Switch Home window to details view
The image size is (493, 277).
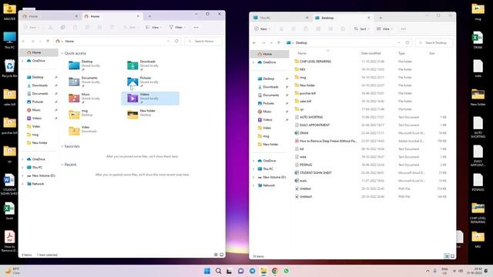pyautogui.click(x=216, y=255)
